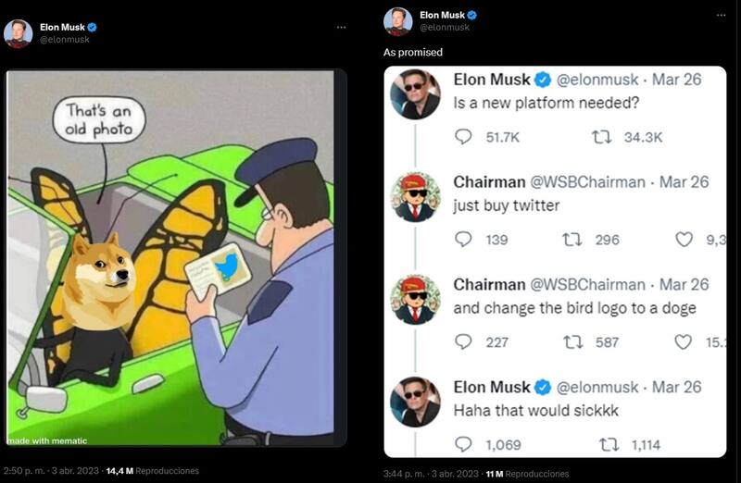Click the heart icon next to 15.

pos(684,342)
